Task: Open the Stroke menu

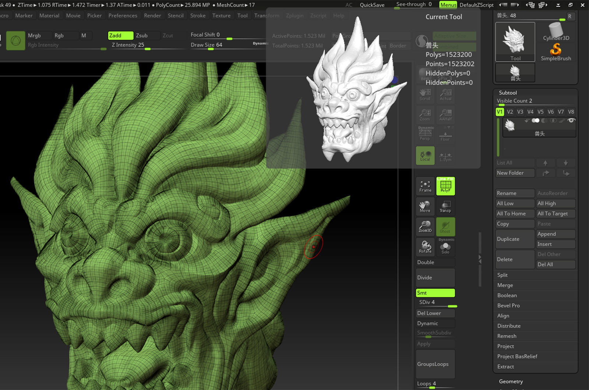Action: click(198, 15)
